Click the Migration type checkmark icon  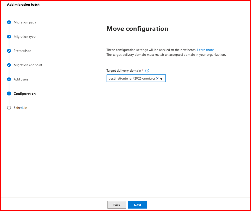(9, 37)
